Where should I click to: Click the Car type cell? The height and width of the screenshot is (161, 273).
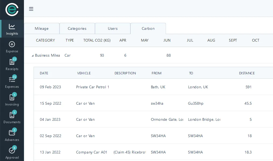pyautogui.click(x=68, y=55)
